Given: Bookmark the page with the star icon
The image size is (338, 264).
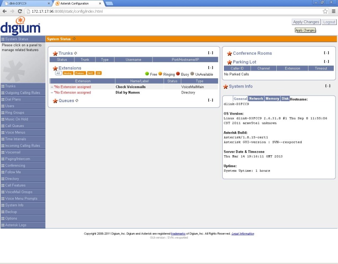Looking at the screenshot, I should (x=325, y=11).
